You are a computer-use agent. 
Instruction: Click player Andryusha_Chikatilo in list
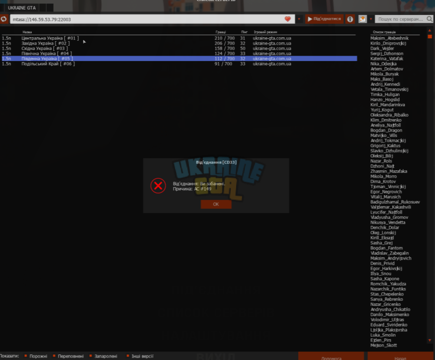(x=390, y=309)
